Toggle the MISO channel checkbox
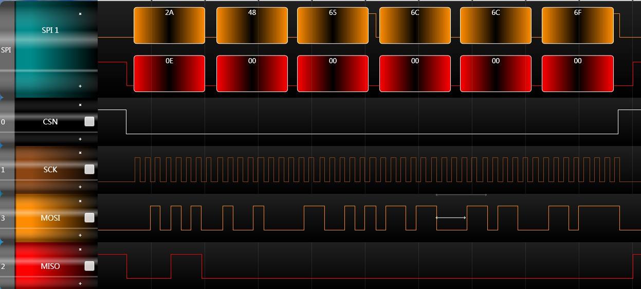Viewport: 641px width, 289px height. click(89, 266)
